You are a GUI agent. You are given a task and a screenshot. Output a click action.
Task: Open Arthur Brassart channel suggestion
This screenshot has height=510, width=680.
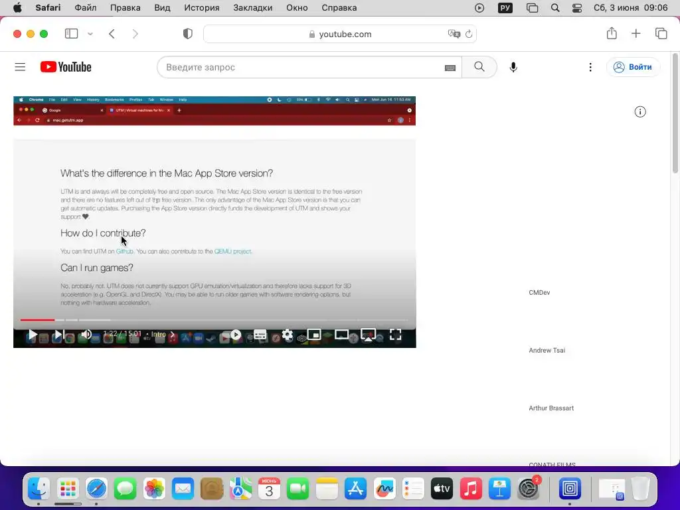pyautogui.click(x=551, y=408)
